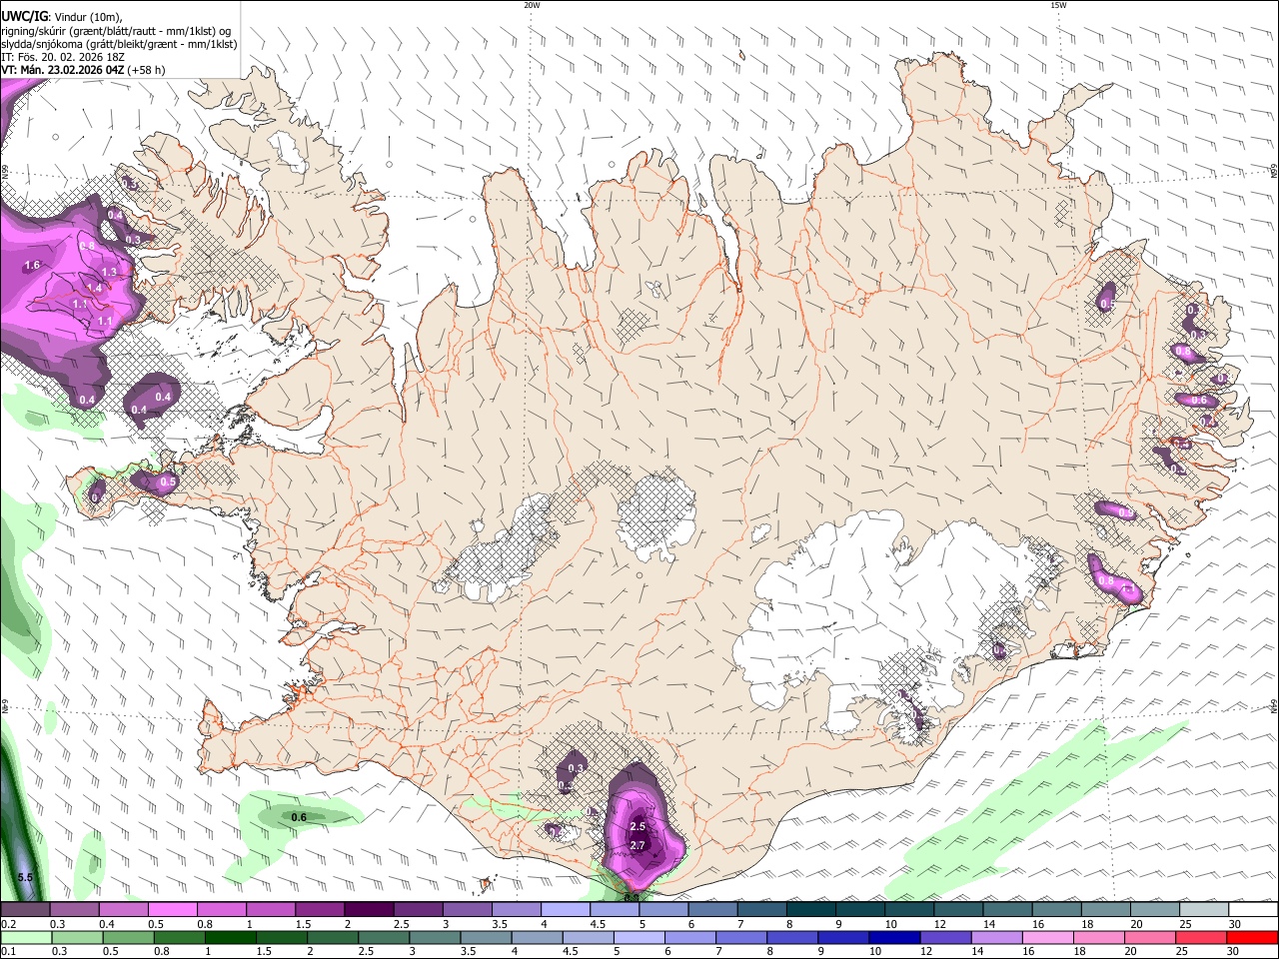Pick the darkest purple top-row swatch starting at 2
1279x959 pixels.
pyautogui.click(x=368, y=910)
